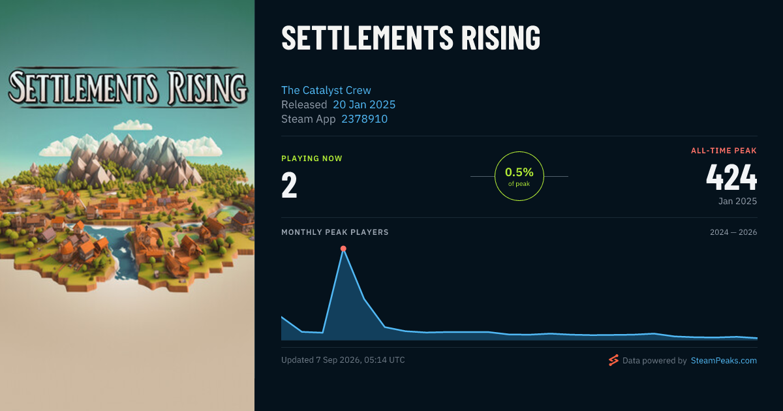Click the Settlements Rising logo on cover

pyautogui.click(x=127, y=88)
